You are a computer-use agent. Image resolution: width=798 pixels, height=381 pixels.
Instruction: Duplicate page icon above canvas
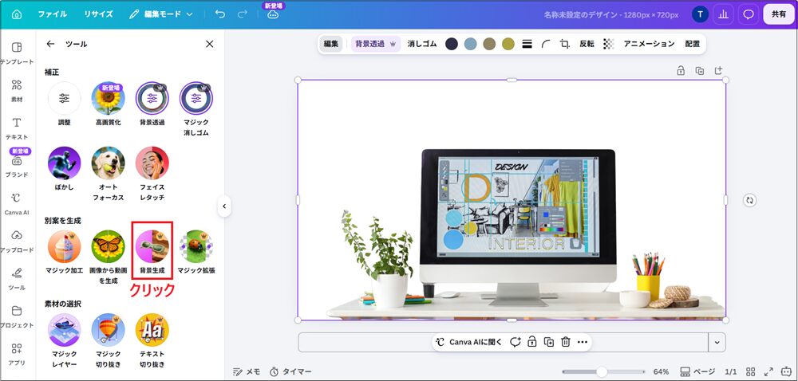[700, 71]
